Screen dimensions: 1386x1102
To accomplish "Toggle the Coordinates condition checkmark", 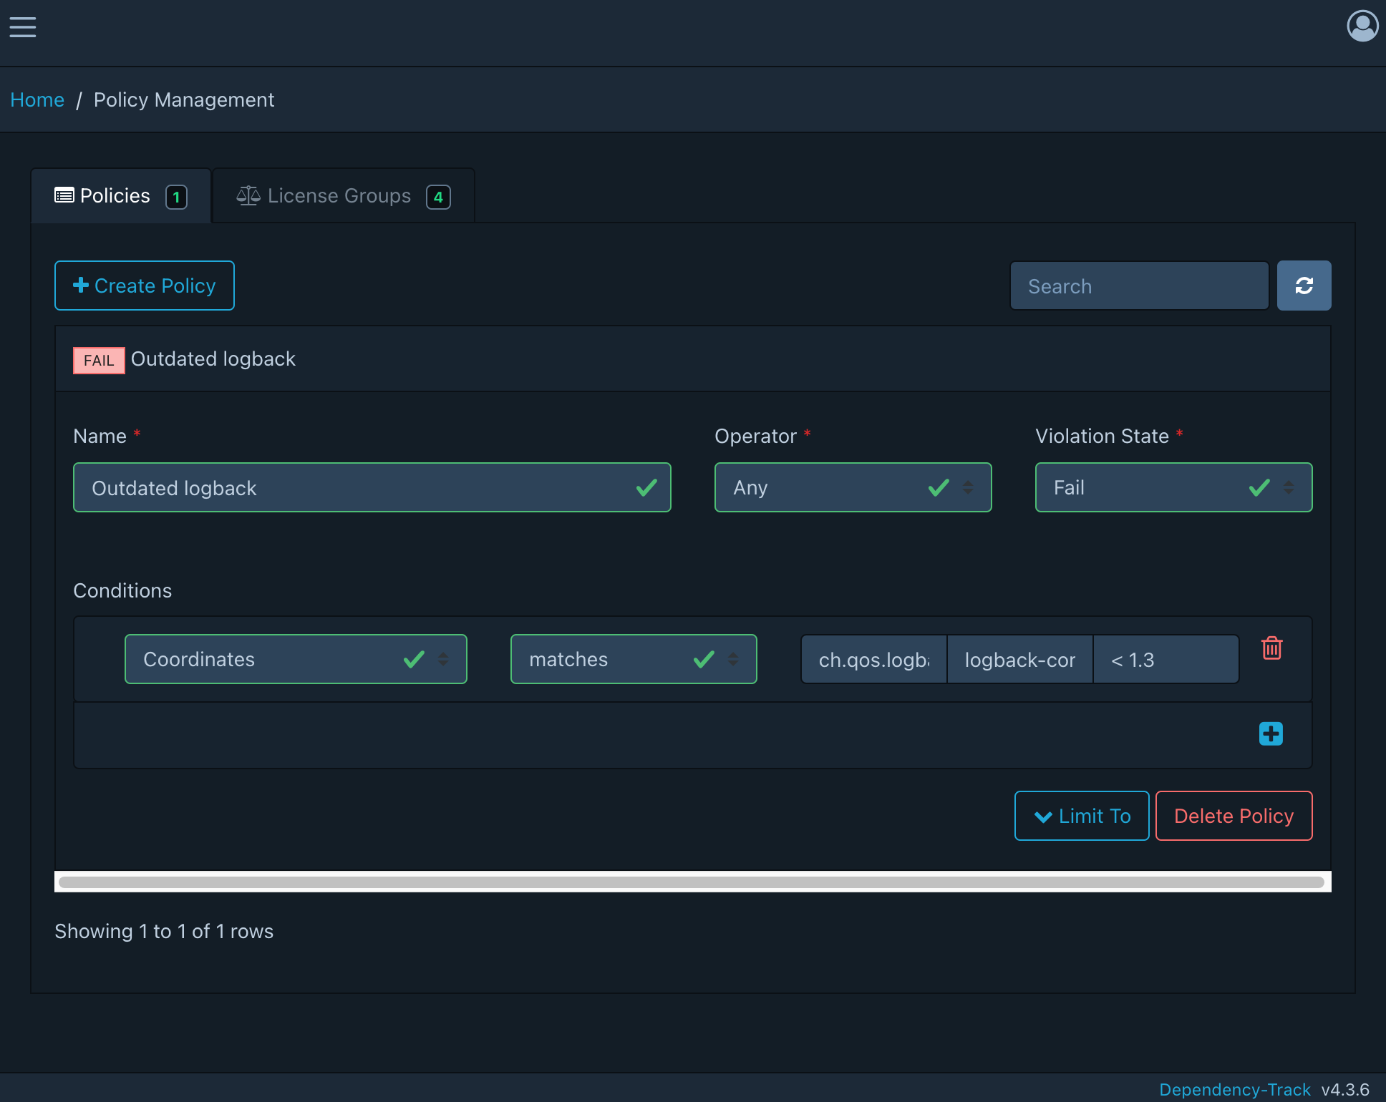I will (414, 659).
